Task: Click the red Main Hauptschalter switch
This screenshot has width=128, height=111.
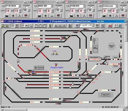Action: [x=56, y=66]
